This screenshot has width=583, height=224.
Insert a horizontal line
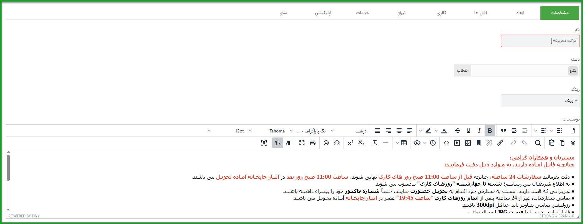click(386, 143)
